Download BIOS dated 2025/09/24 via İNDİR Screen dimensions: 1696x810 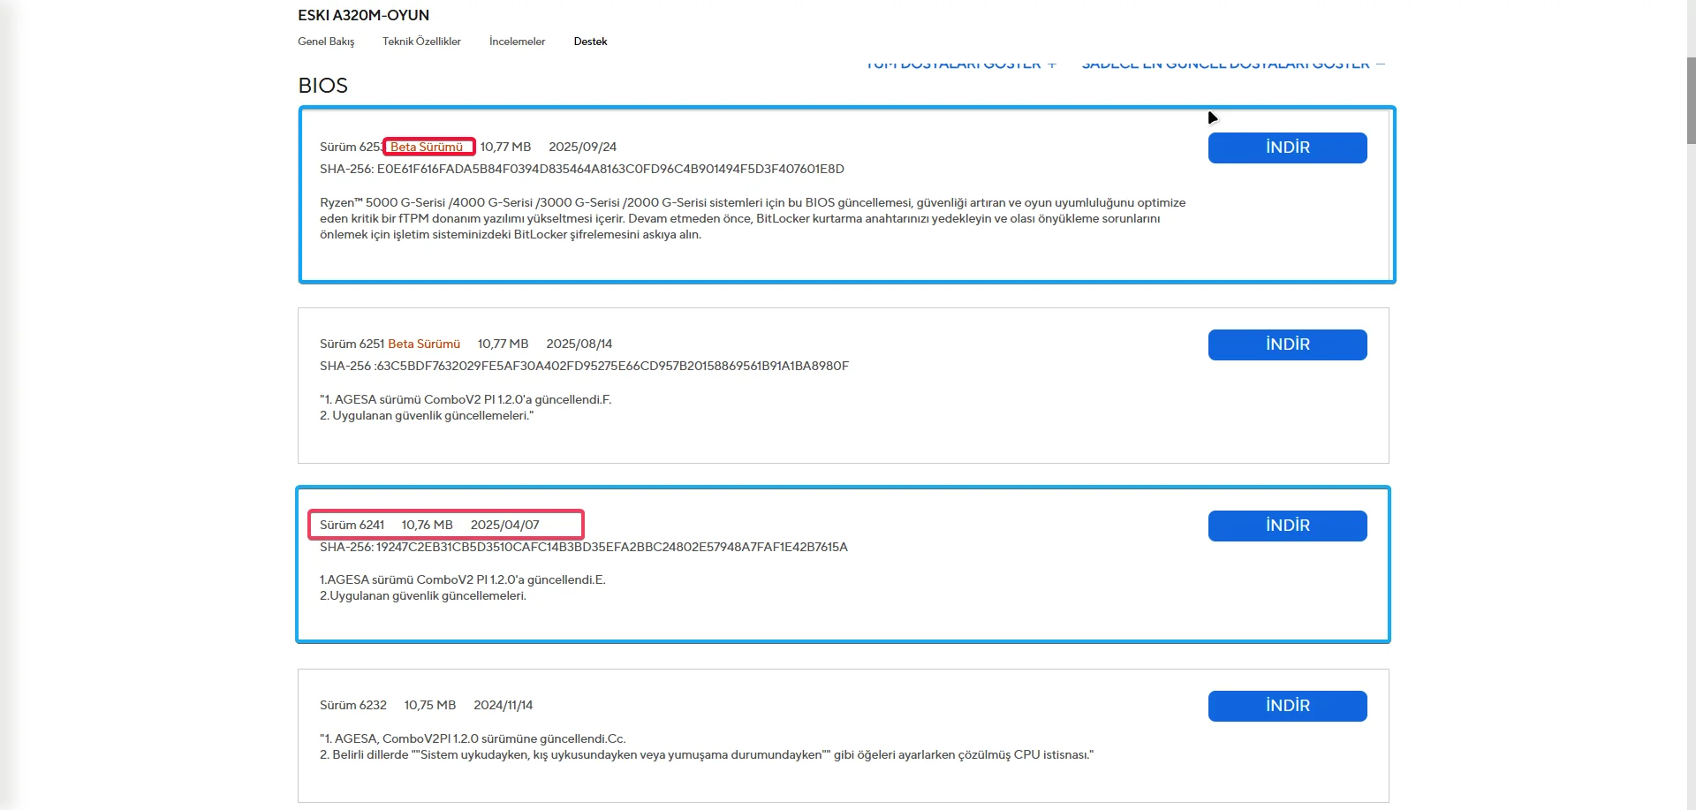1287,148
